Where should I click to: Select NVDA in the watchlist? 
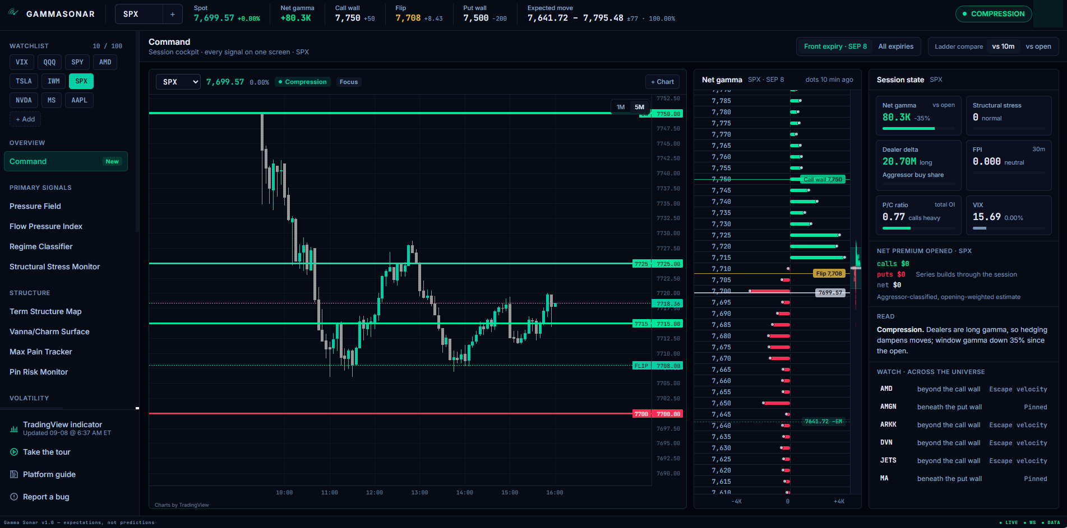click(24, 100)
